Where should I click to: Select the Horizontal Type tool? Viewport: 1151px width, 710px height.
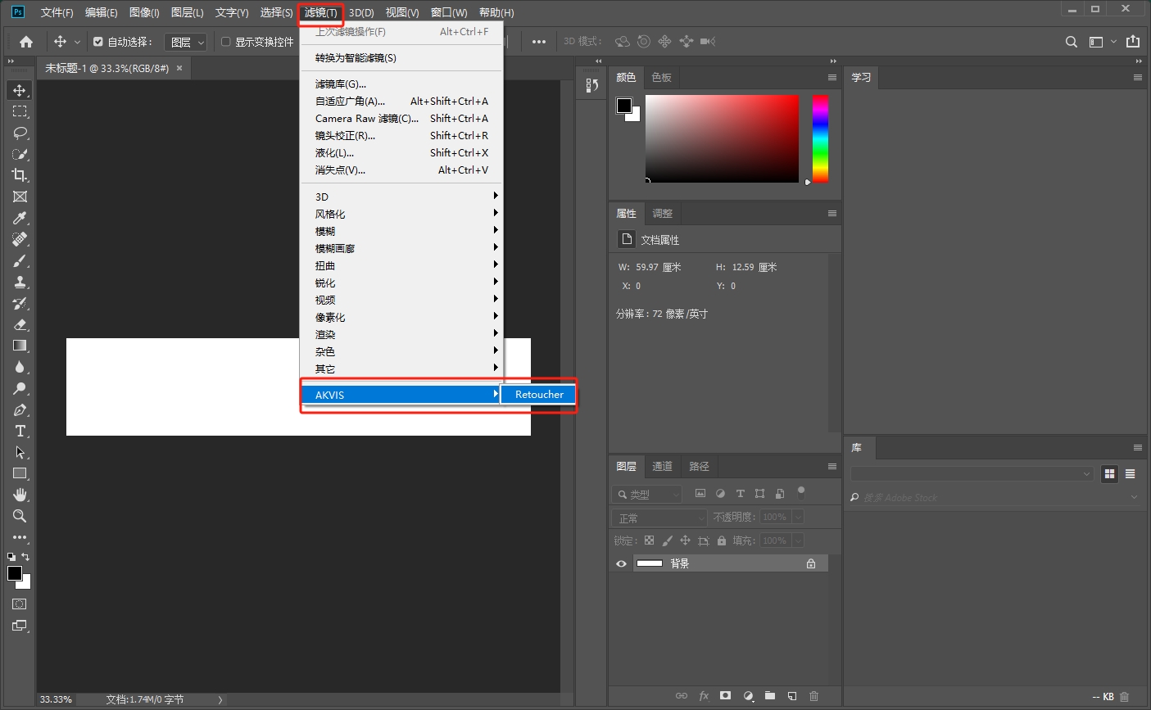[20, 431]
